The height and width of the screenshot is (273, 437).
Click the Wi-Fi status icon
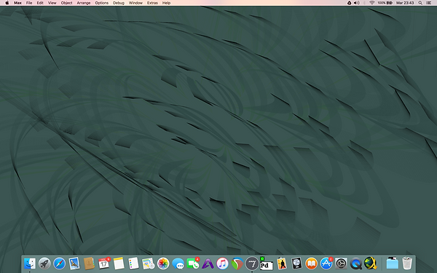pyautogui.click(x=371, y=3)
